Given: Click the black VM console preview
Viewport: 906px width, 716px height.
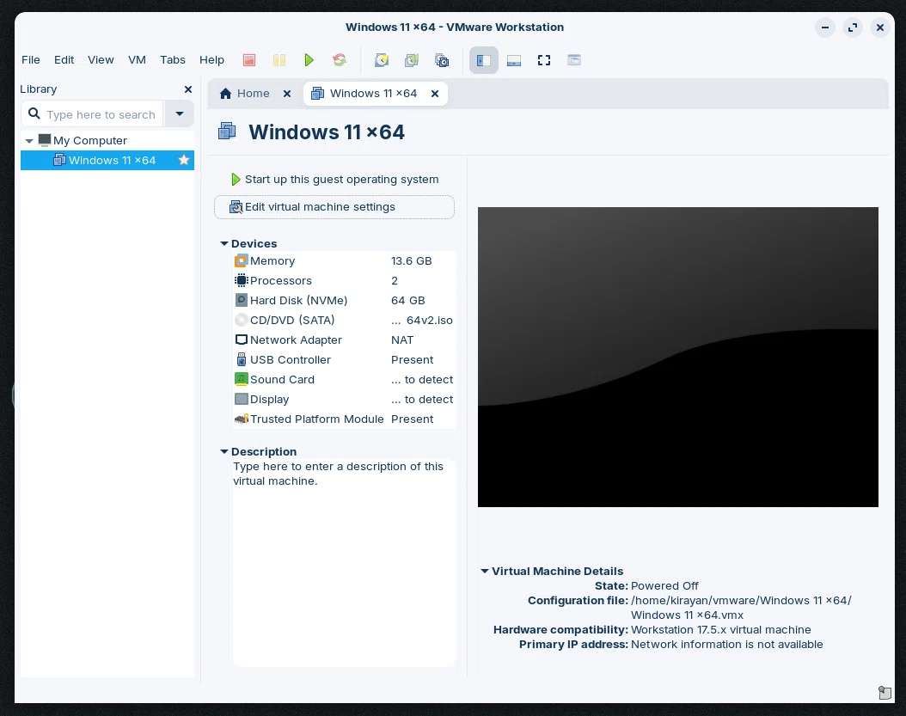Looking at the screenshot, I should 677,357.
